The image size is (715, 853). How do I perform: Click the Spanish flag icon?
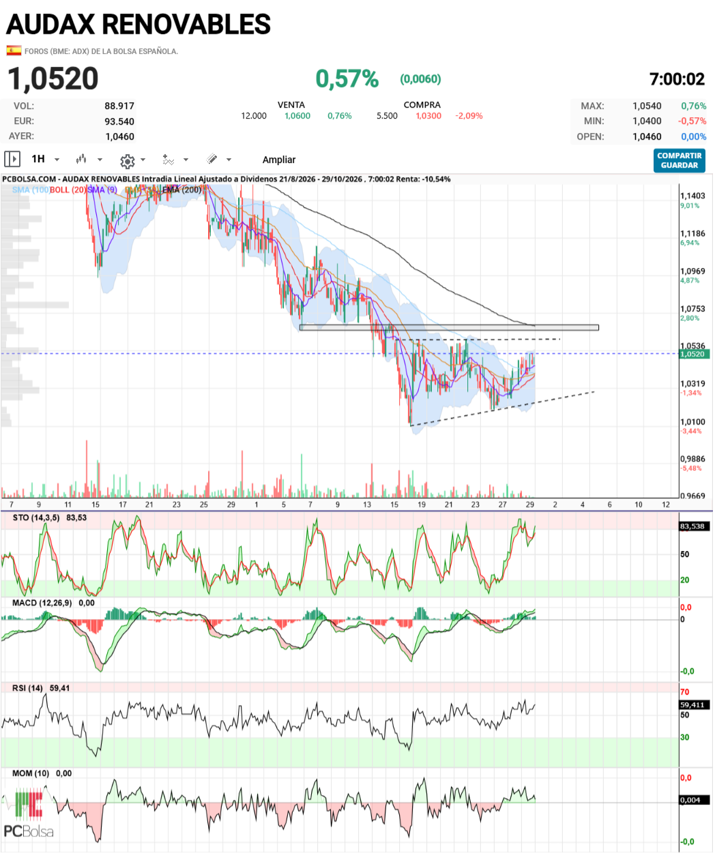pos(14,50)
